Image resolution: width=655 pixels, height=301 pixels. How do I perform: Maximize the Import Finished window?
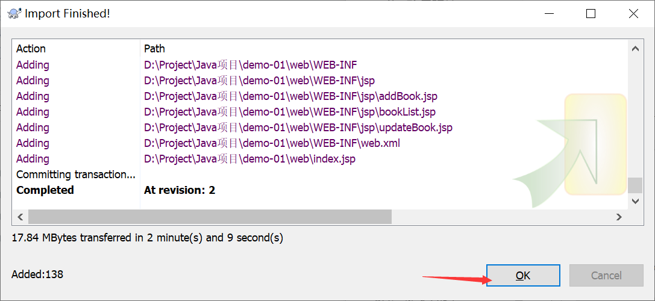point(591,13)
